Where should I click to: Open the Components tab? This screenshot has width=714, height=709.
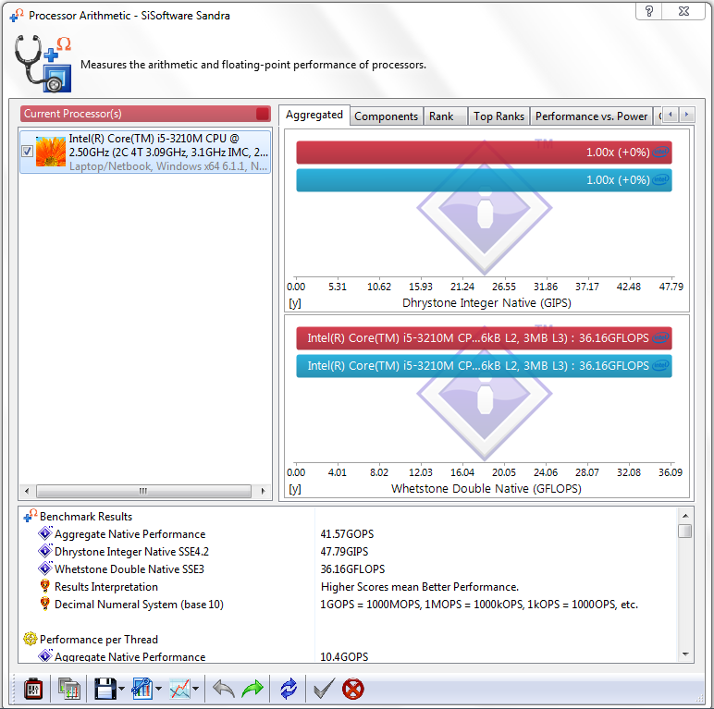(x=387, y=116)
